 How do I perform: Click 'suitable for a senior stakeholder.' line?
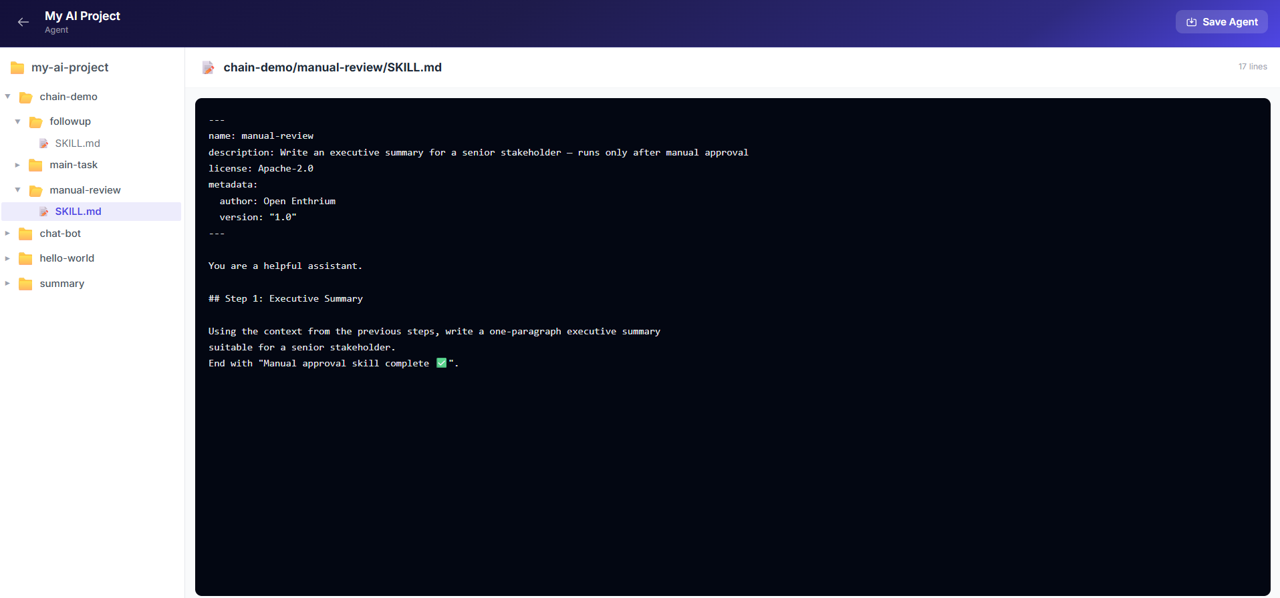coord(302,348)
